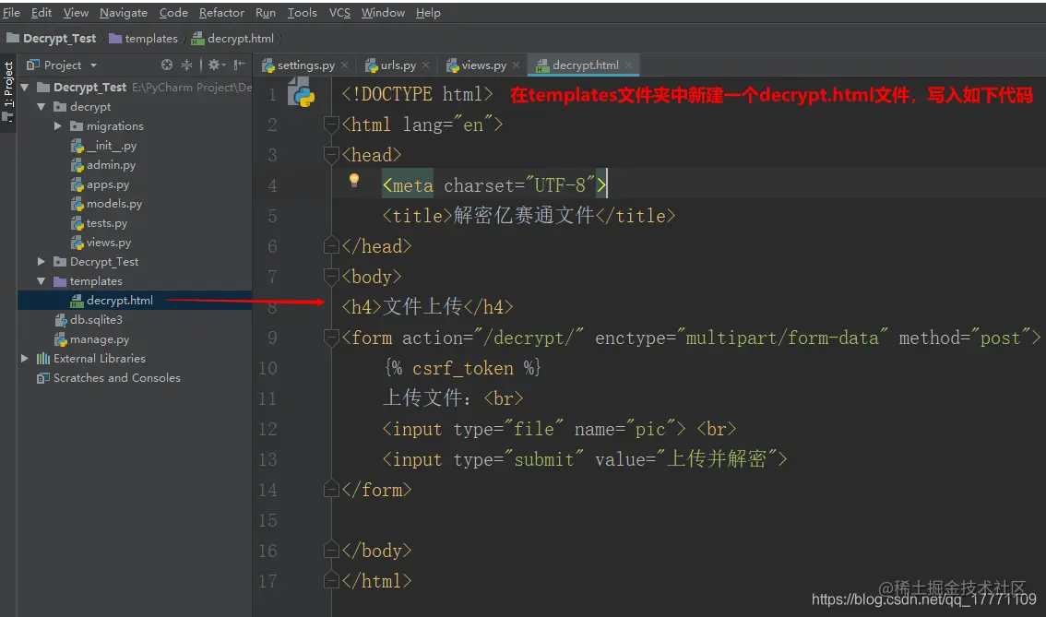Select admin.py in the project tree
This screenshot has width=1046, height=617.
click(x=111, y=165)
